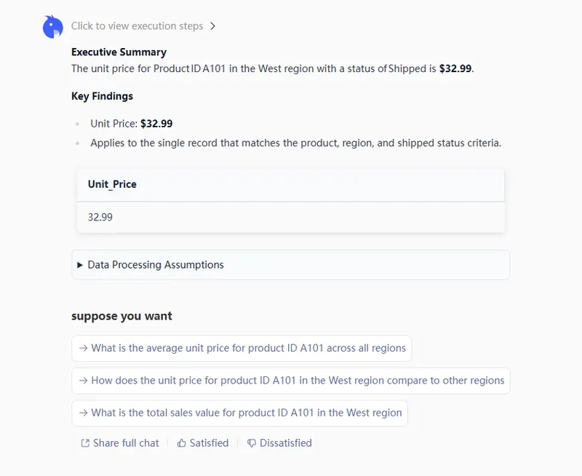582x476 pixels.
Task: Mark the response as Satisfied
Action: (209, 443)
